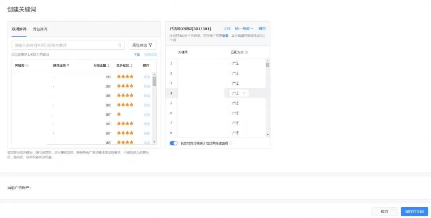Click the 关键词 column list icon

point(27,65)
